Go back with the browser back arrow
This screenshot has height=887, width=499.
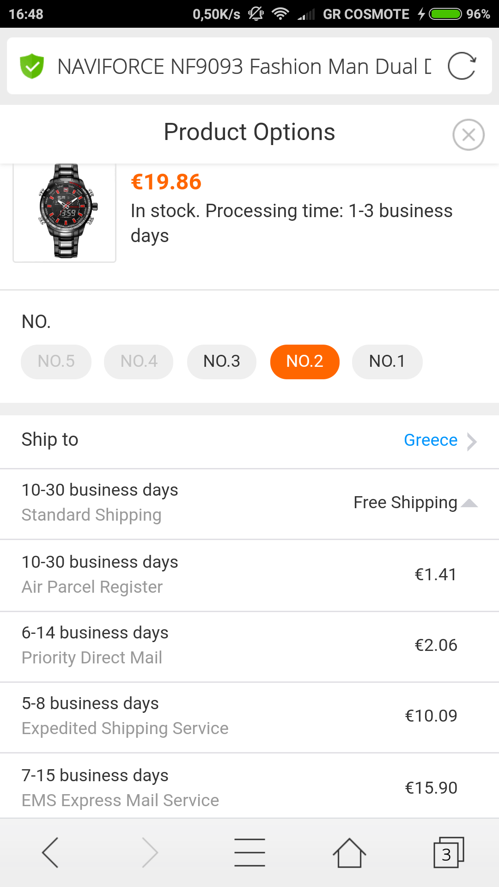click(x=50, y=852)
